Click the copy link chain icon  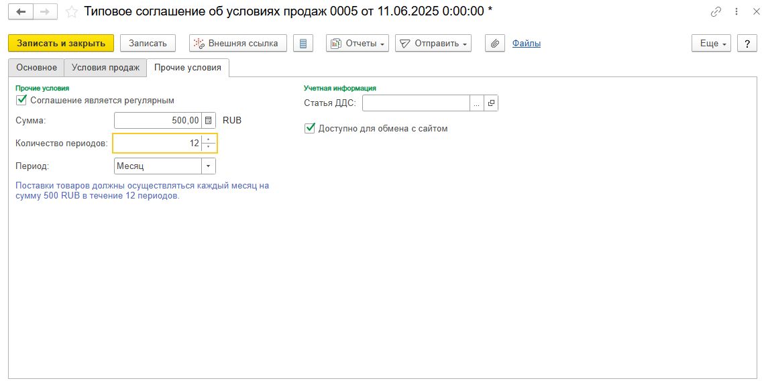point(716,12)
